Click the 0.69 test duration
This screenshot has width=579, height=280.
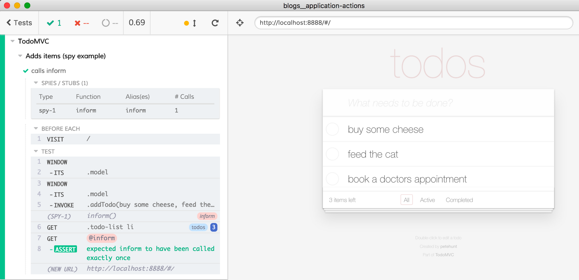click(x=137, y=23)
